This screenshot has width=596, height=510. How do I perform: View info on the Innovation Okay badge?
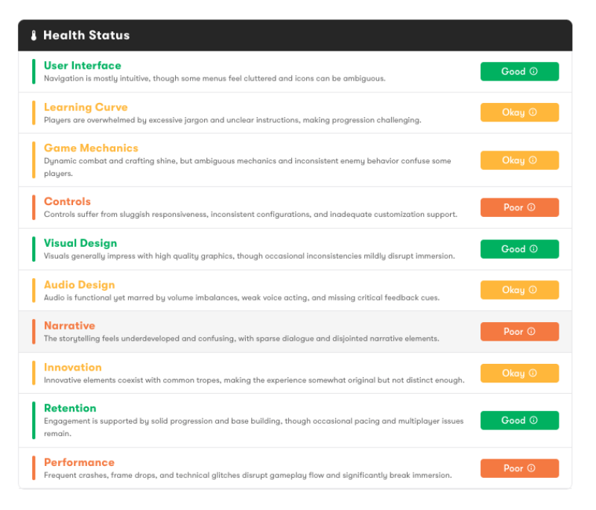coord(533,373)
